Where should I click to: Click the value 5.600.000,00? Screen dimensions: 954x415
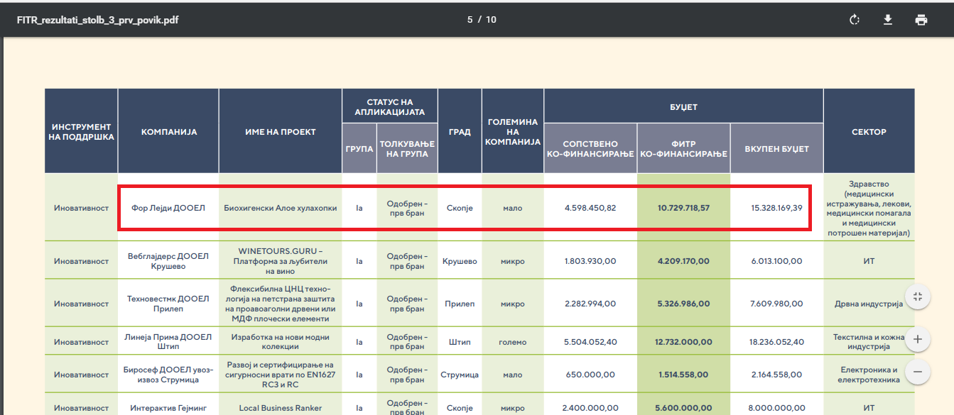tap(683, 408)
